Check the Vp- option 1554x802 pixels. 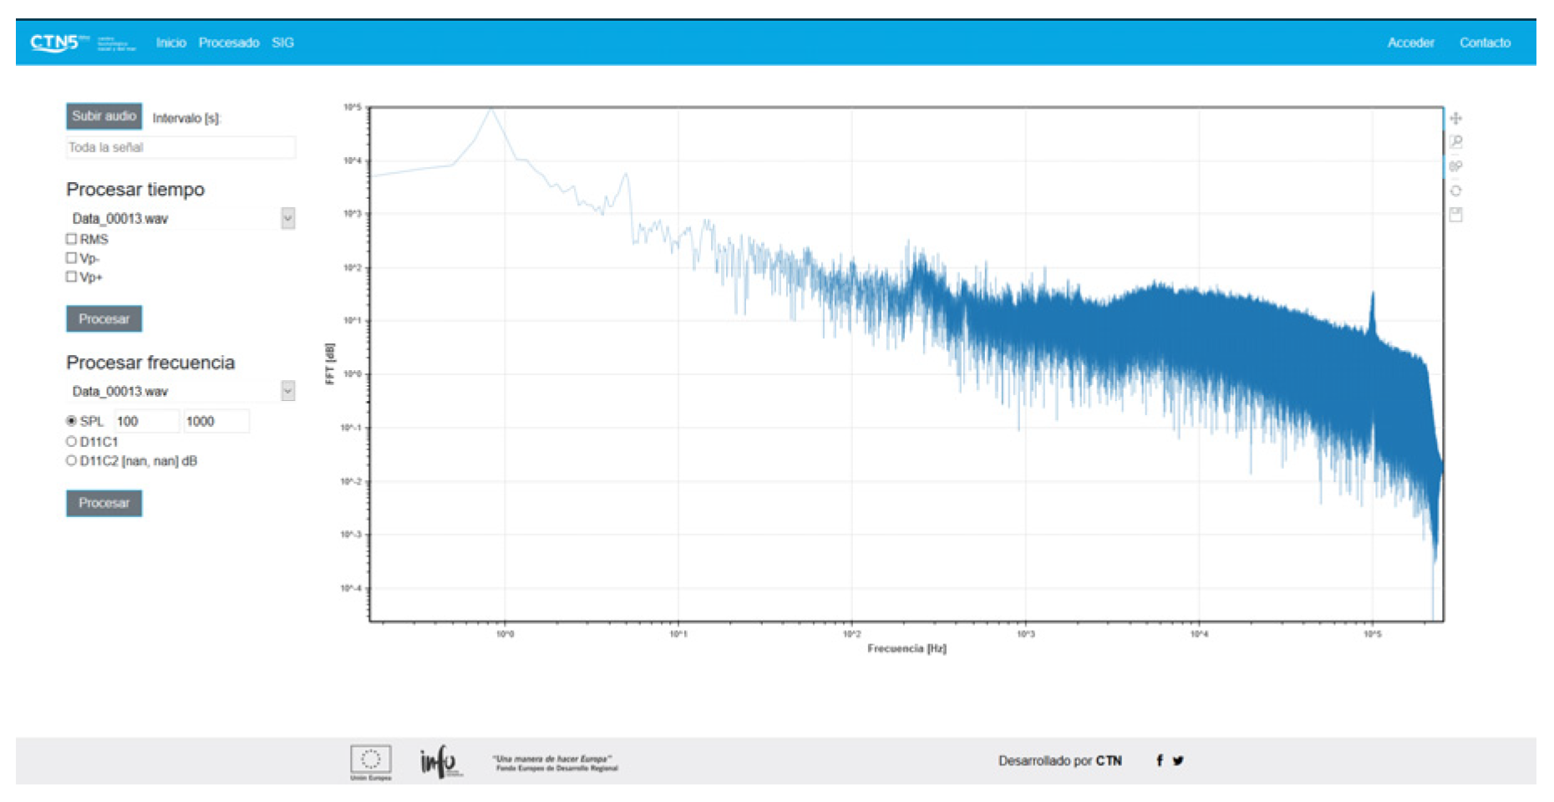72,258
